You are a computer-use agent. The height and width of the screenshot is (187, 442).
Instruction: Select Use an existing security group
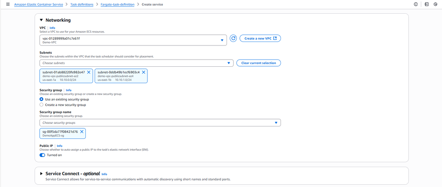tap(42, 99)
